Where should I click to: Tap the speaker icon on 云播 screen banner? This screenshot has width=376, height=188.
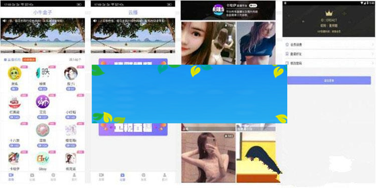(95, 21)
